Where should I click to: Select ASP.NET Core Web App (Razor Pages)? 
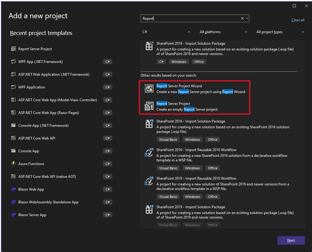click(48, 112)
